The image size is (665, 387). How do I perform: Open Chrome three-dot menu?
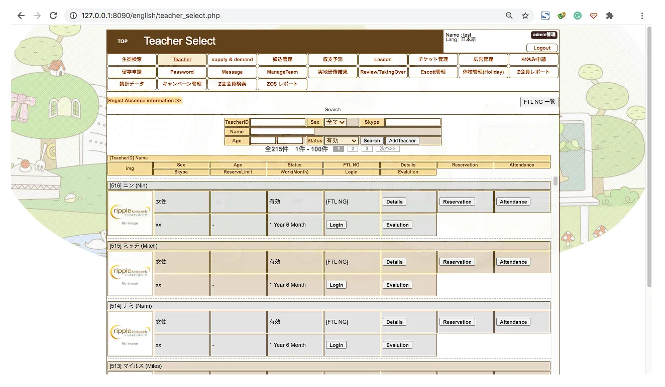[x=642, y=16]
